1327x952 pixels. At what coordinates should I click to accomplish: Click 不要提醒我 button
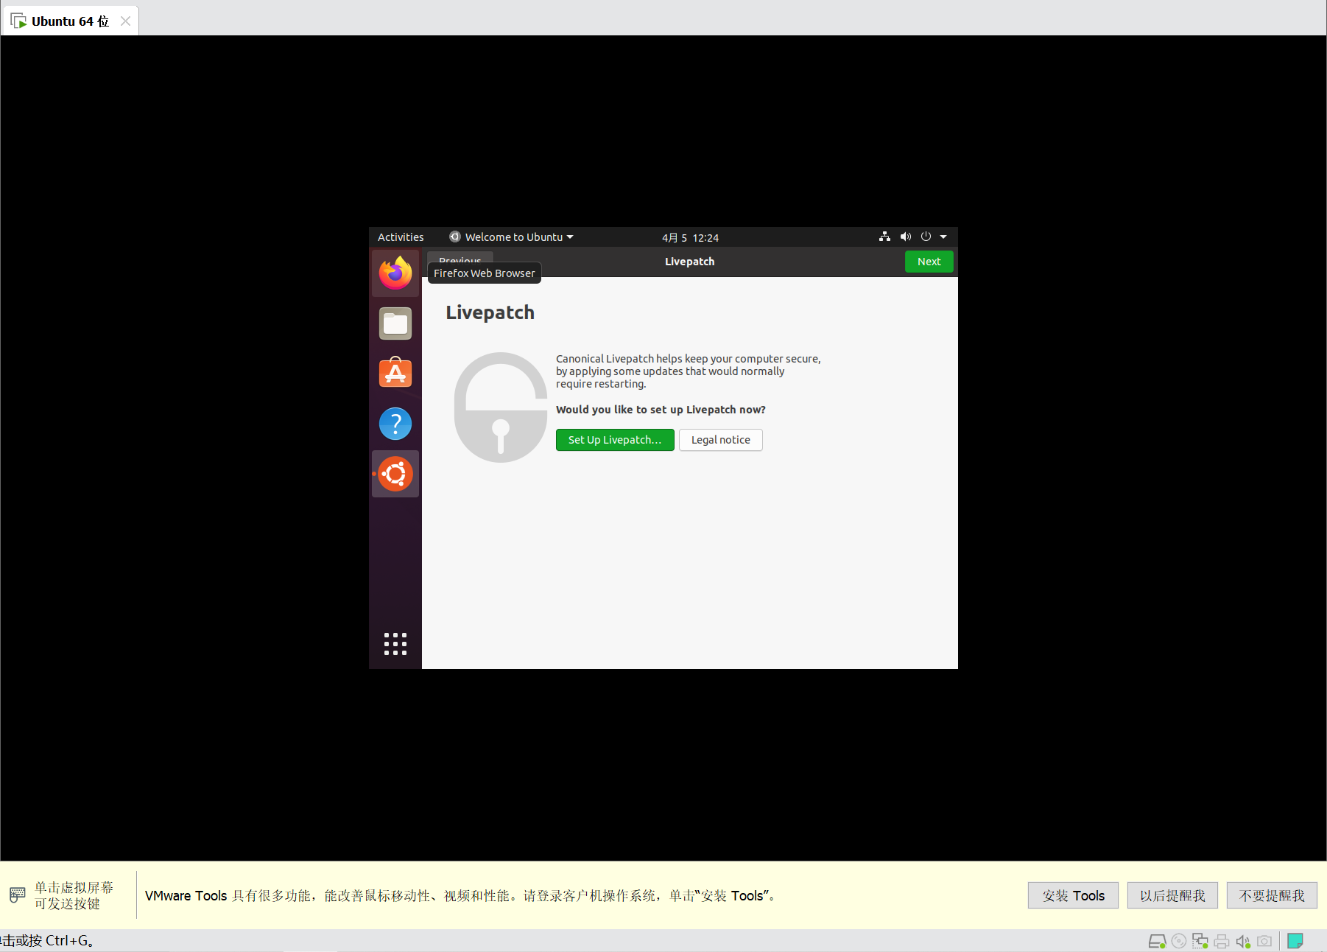click(1272, 895)
